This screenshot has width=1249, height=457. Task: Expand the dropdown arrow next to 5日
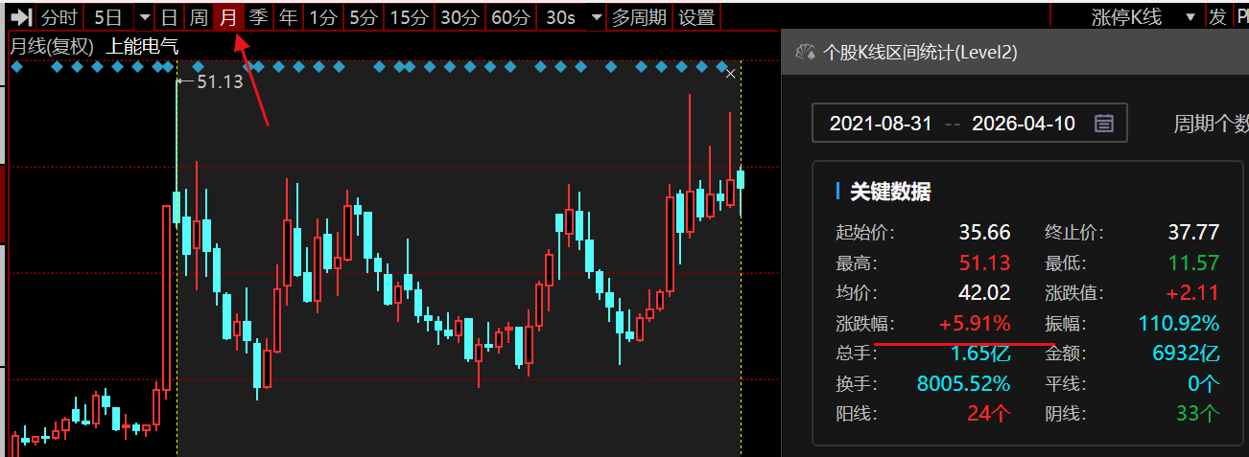(x=144, y=17)
